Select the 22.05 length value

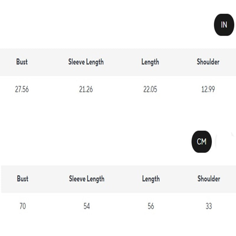tap(150, 89)
